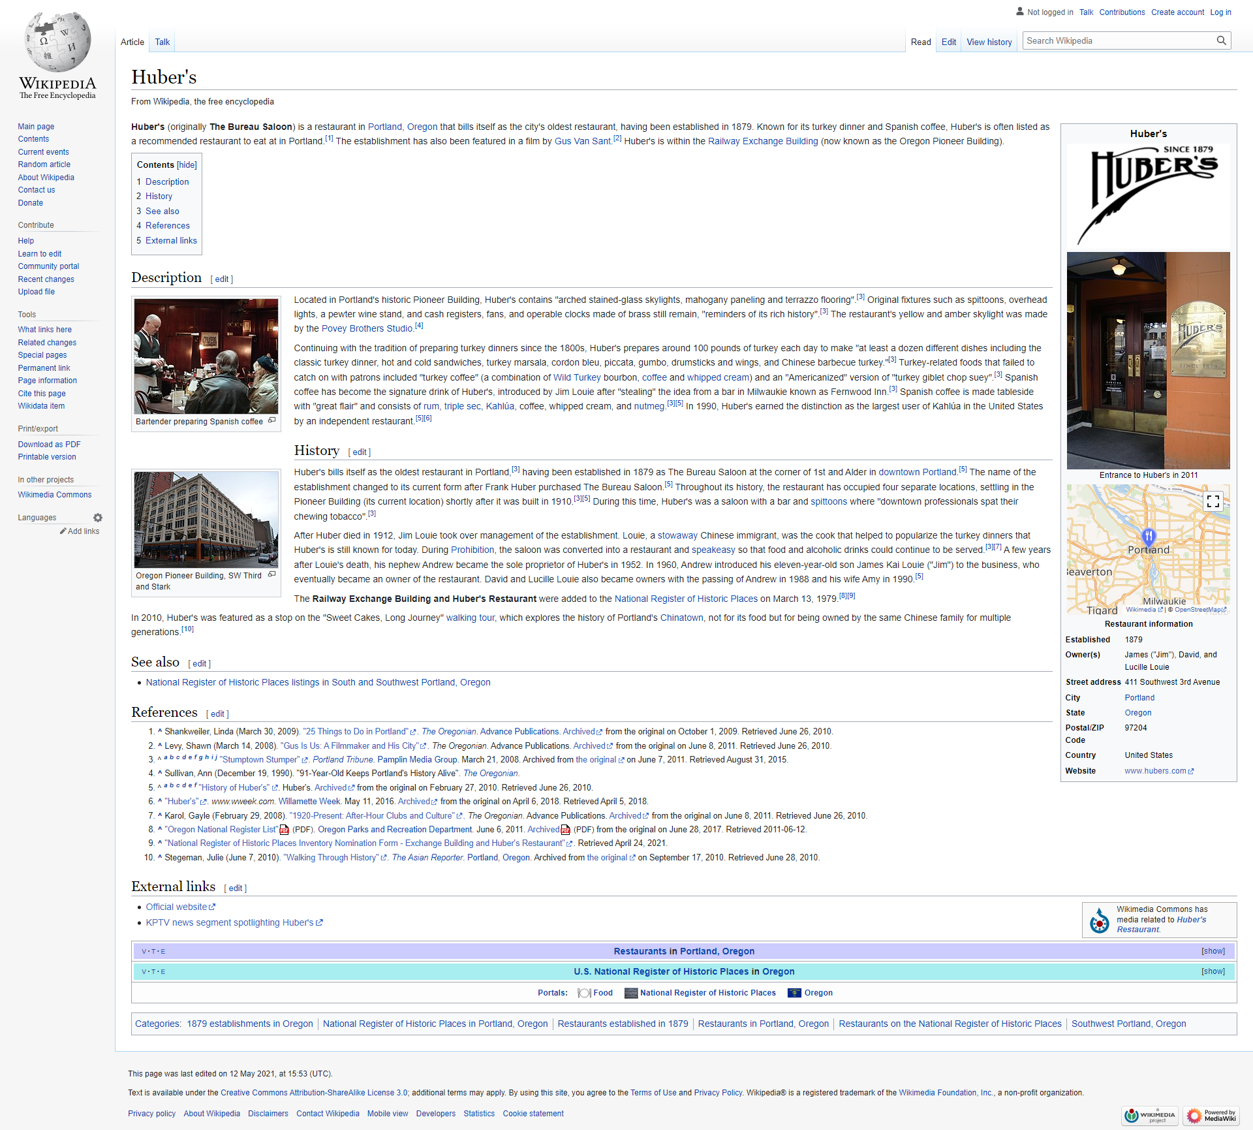Screen dimensions: 1253x1130
Task: Open the Oregon Pioneer Building thumbnail
Action: (x=206, y=520)
